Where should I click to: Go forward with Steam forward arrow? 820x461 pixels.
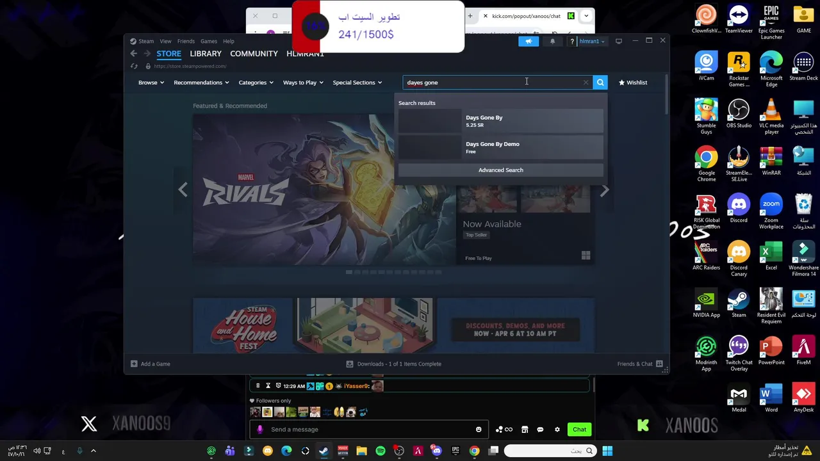click(147, 54)
